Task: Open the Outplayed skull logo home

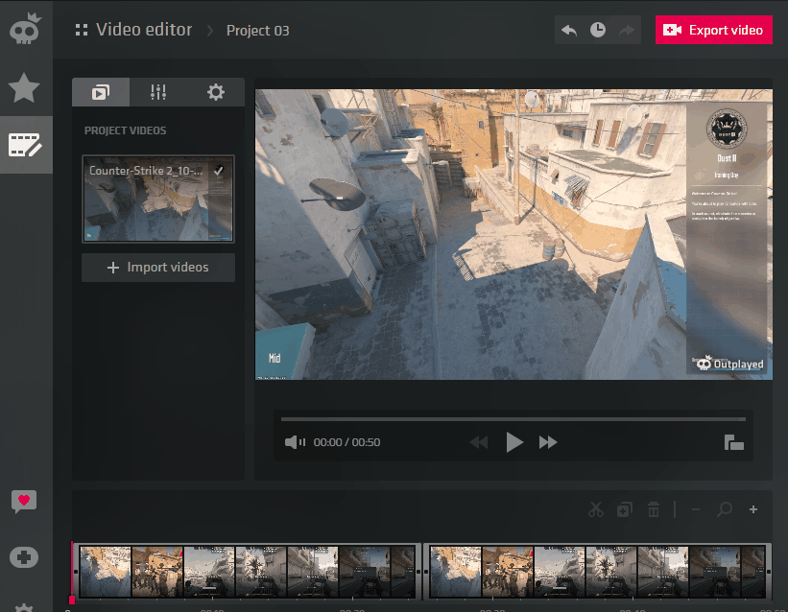Action: (25, 29)
